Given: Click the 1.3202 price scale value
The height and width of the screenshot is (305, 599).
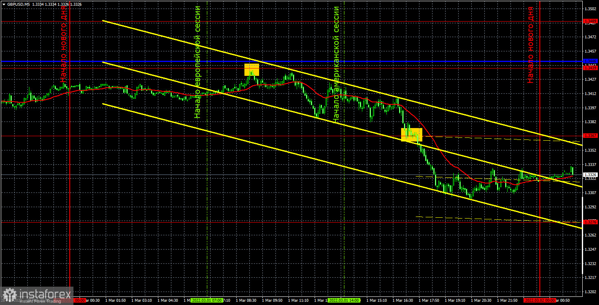Looking at the screenshot, I should click(590, 292).
